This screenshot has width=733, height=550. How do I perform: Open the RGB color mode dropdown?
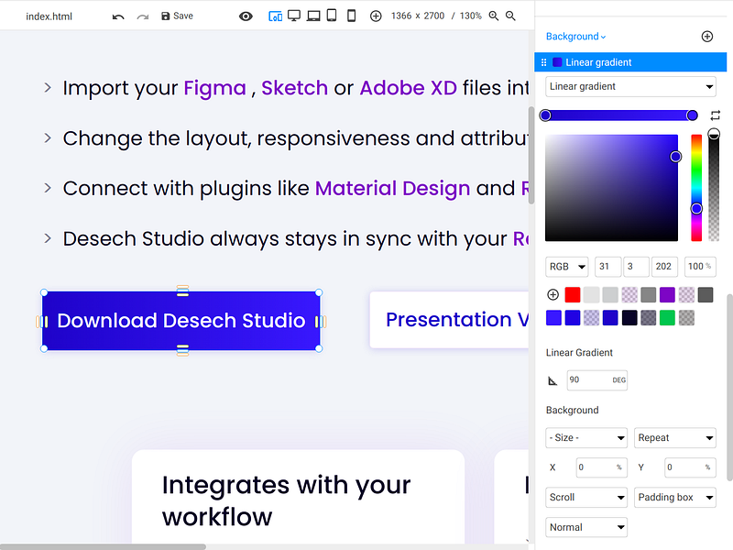coord(566,266)
